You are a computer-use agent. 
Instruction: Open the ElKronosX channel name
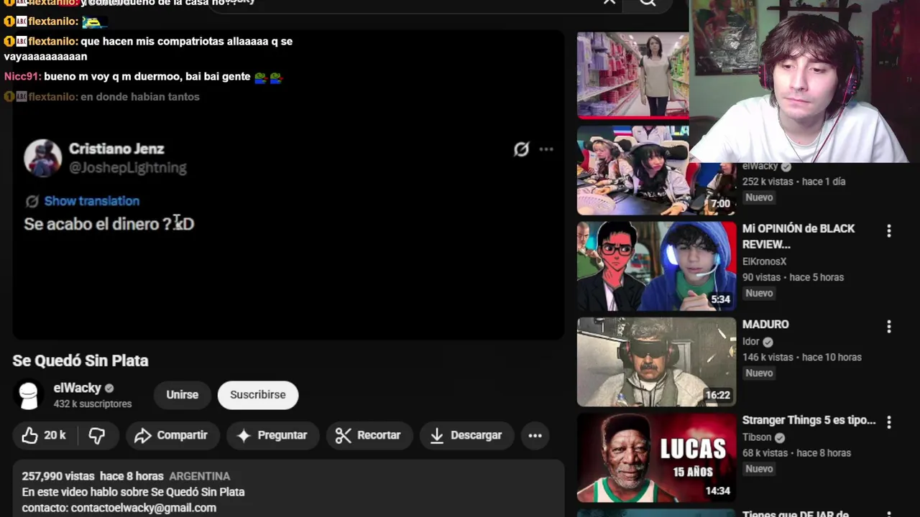click(x=764, y=261)
